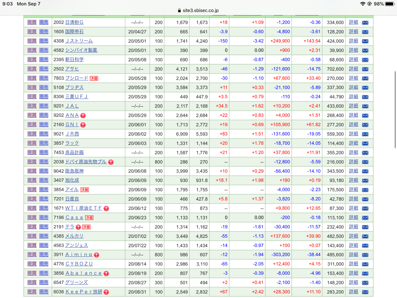Tap the battery indicator in status bar
Viewport: 397px width, 298px height.
click(x=390, y=4)
